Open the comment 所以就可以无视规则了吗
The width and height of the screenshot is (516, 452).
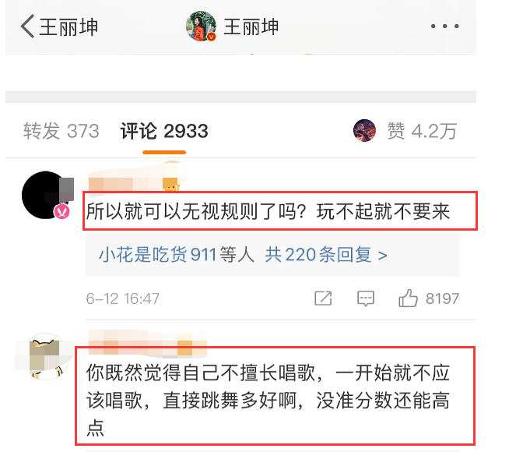[268, 211]
